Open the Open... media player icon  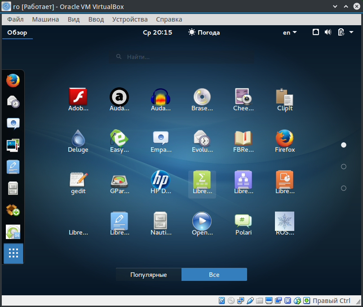point(202,224)
